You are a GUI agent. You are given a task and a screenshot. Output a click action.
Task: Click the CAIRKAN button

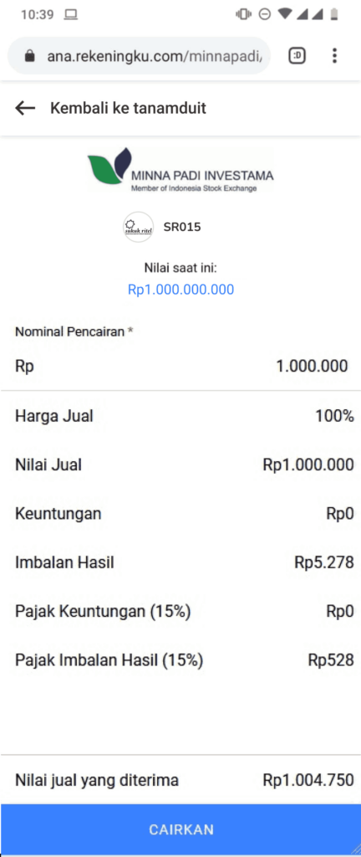coord(180,829)
